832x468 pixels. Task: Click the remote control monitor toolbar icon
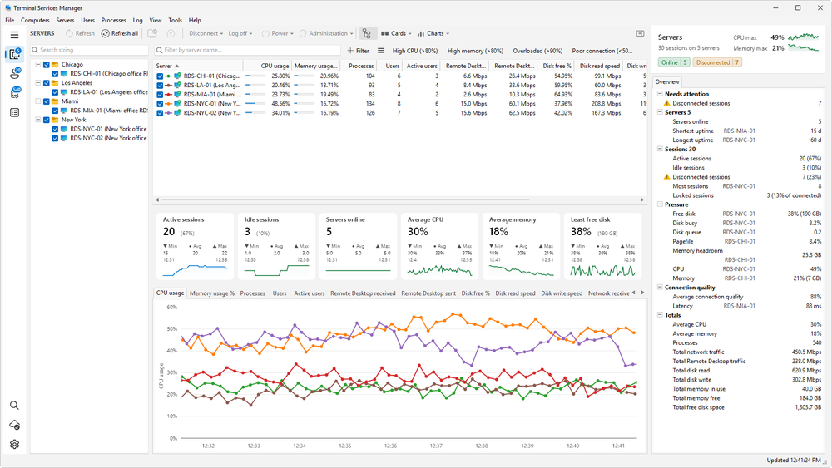151,33
